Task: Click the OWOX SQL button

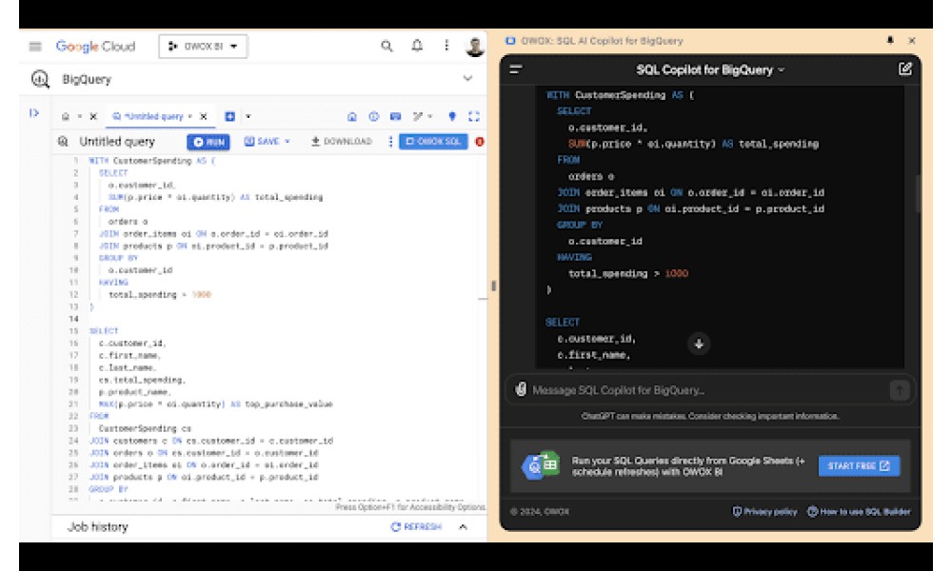Action: click(433, 142)
